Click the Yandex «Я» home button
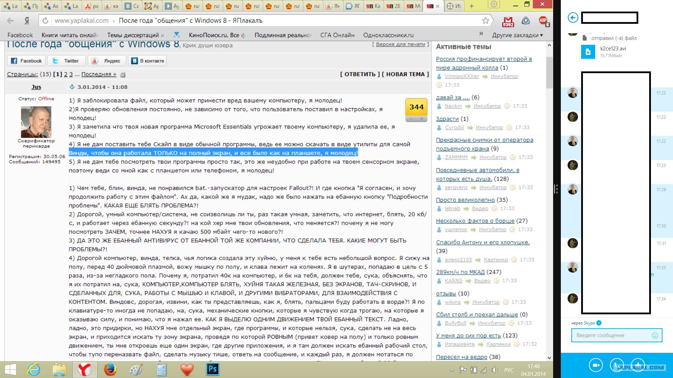The height and width of the screenshot is (378, 673). [27, 21]
